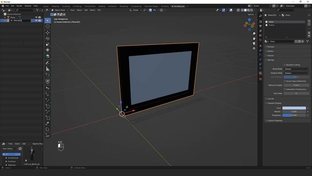
Task: Toggle render camera icon for Plane
Action: click(x=39, y=18)
